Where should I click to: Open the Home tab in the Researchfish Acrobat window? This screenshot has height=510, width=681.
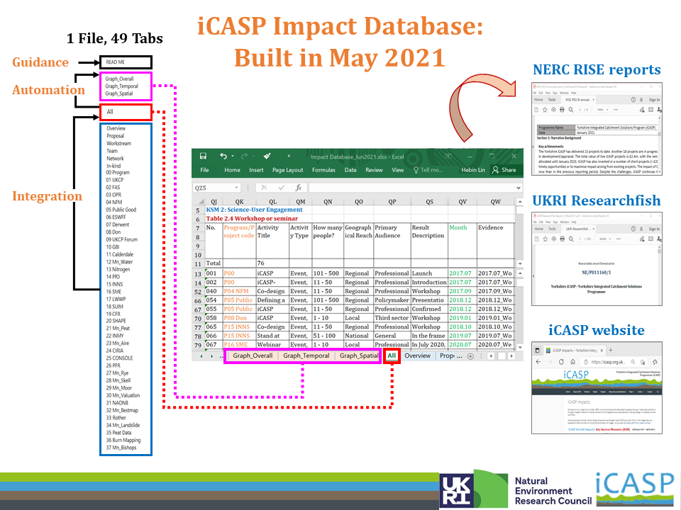539,229
